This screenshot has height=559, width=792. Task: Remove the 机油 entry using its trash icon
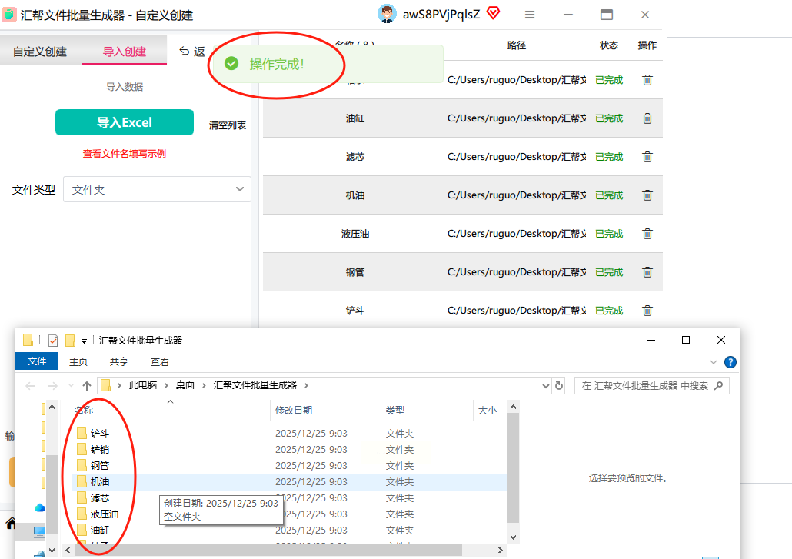click(x=647, y=195)
